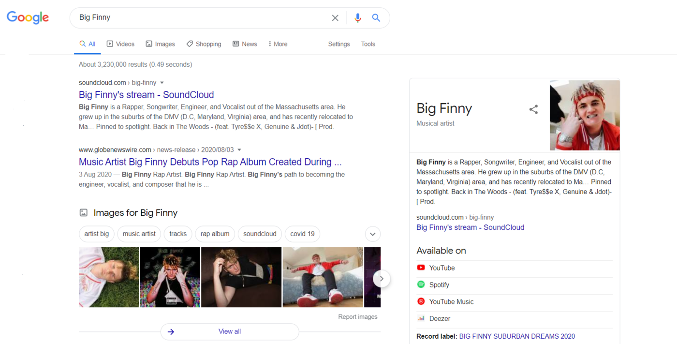Open the Spotify link under Available on
The height and width of the screenshot is (344, 677).
coord(439,285)
